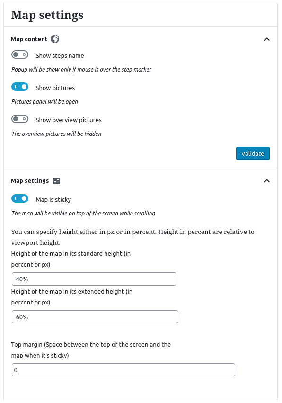Image resolution: width=282 pixels, height=403 pixels.
Task: Click the Show pictures switch knob
Action: [23, 87]
